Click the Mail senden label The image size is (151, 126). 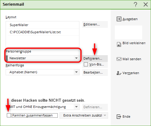point(132,59)
